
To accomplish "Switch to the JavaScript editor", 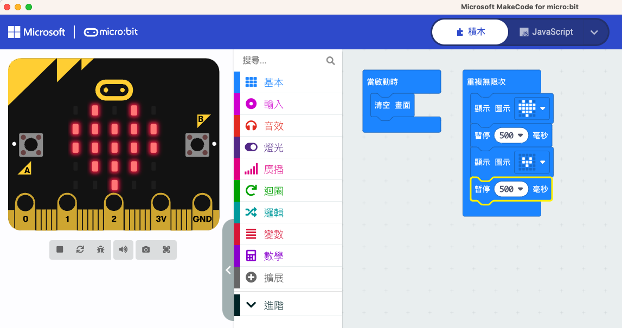I will click(x=546, y=32).
